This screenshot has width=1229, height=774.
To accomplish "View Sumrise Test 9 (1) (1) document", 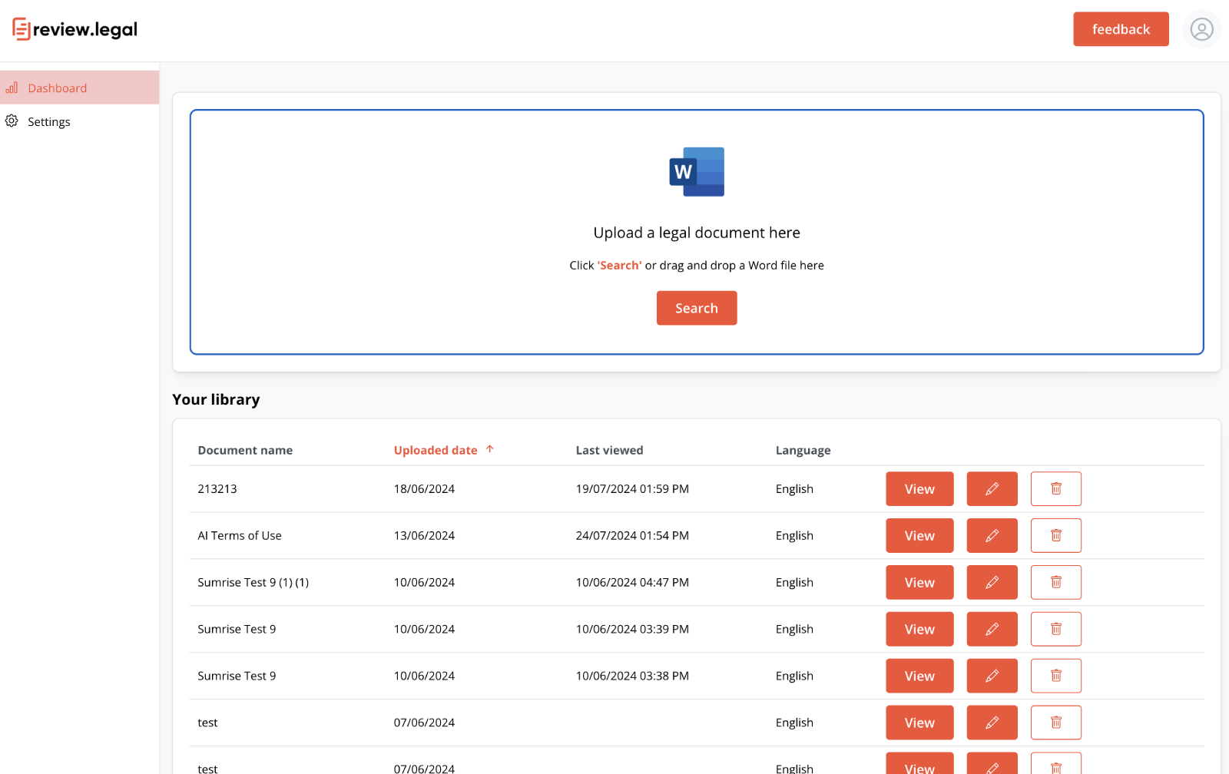I will tap(919, 583).
